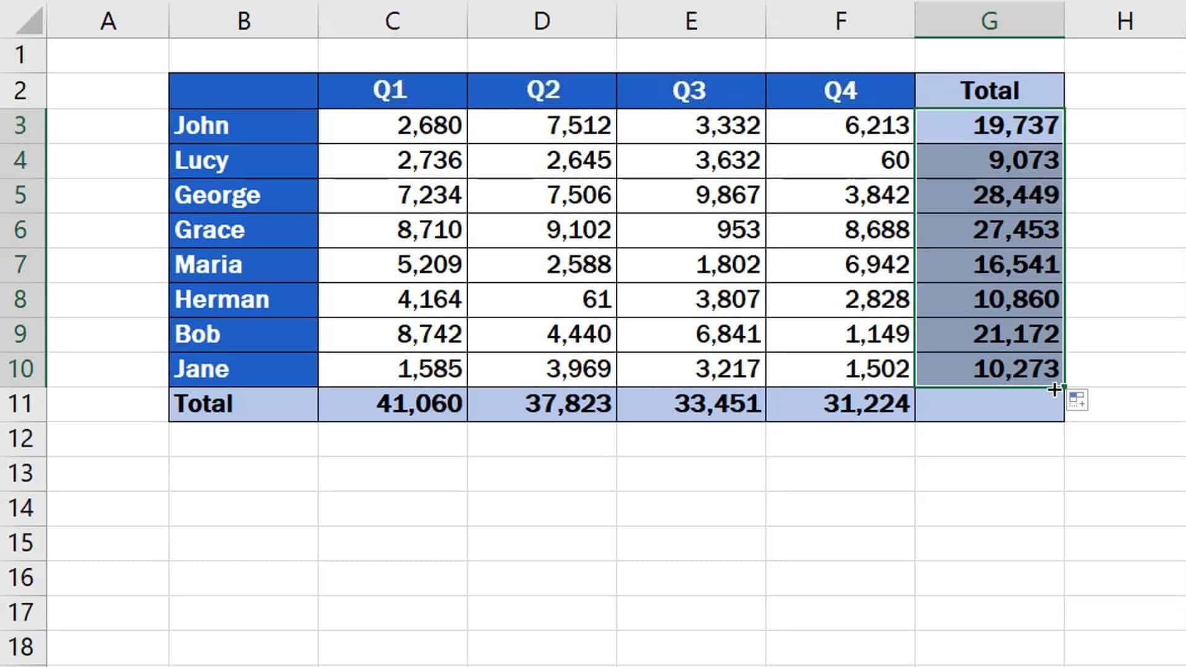The width and height of the screenshot is (1186, 667).
Task: Select column G by its header
Action: click(x=990, y=20)
